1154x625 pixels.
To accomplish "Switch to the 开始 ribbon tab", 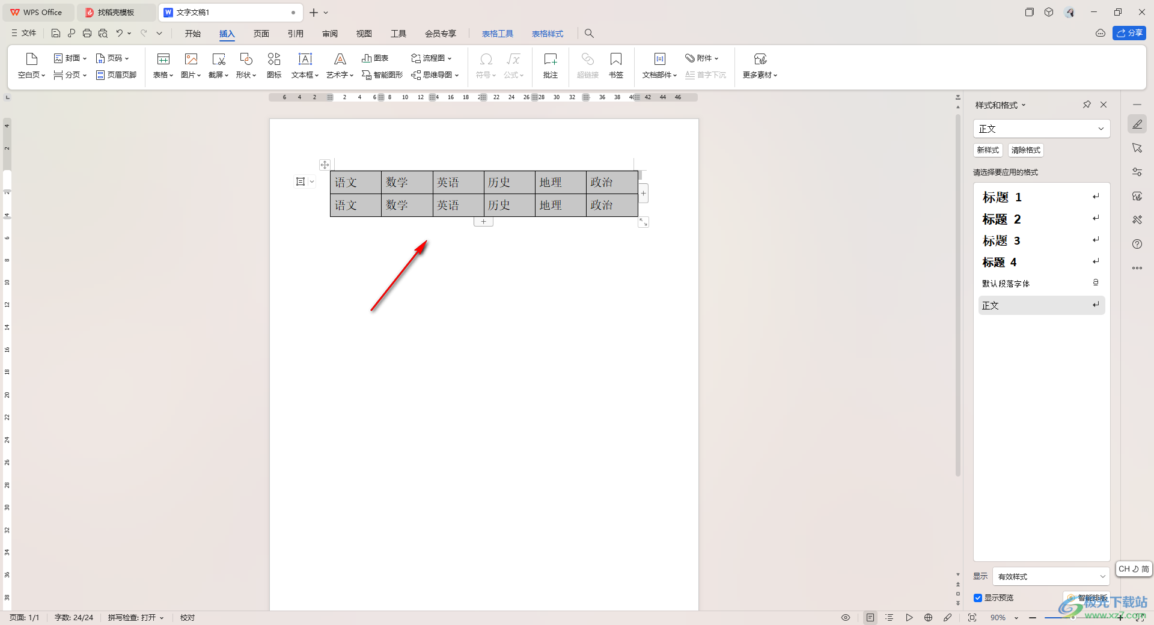I will point(193,34).
